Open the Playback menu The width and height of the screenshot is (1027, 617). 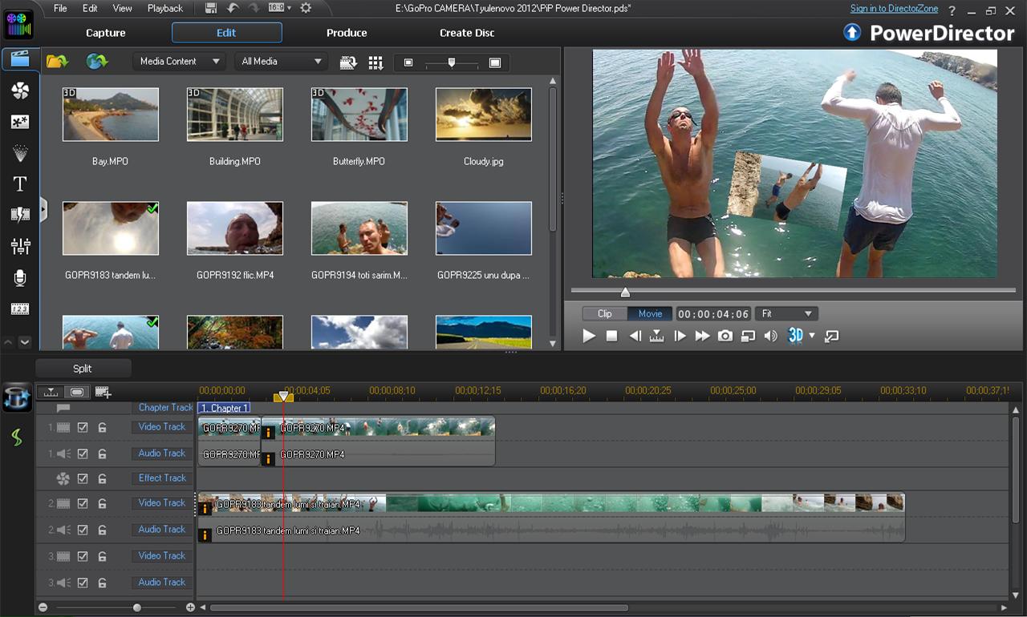(165, 9)
